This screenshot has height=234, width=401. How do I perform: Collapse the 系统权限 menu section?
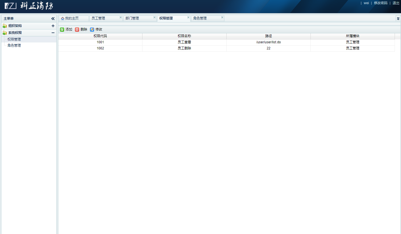(53, 33)
